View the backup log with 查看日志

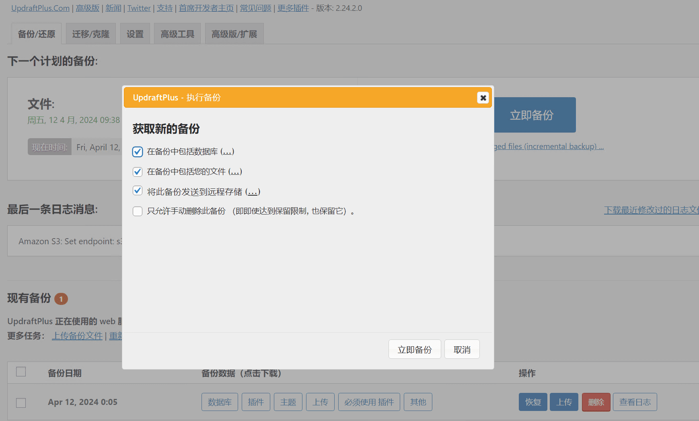[x=635, y=402]
